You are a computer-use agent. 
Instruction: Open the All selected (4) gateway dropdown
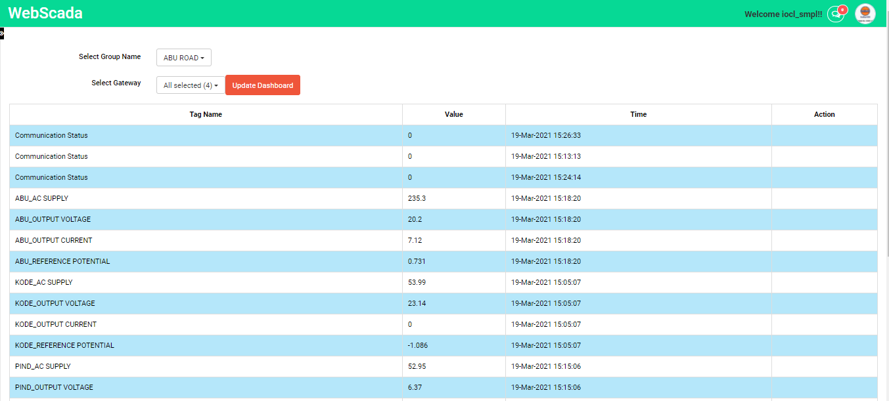pyautogui.click(x=190, y=85)
